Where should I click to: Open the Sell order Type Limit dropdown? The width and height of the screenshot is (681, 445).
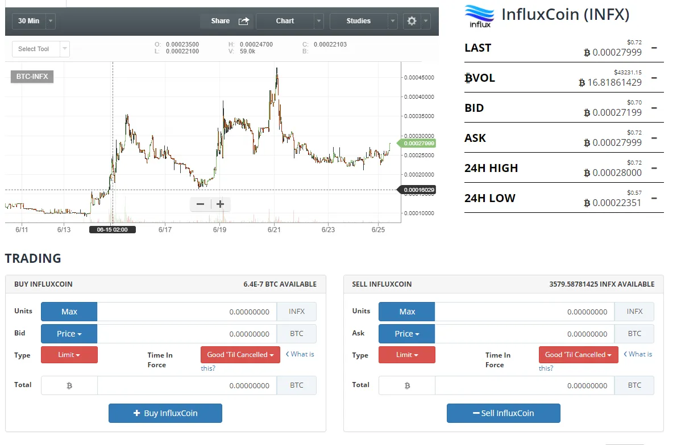click(407, 355)
